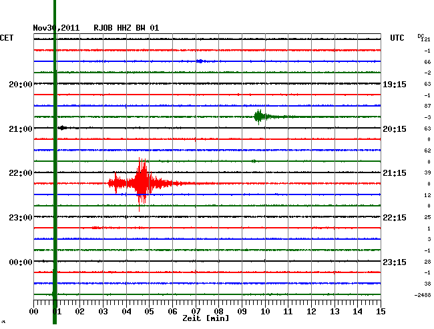Screen dimensions: 434x329
Task: Click the 02 minute axis label
Action: pos(79,312)
